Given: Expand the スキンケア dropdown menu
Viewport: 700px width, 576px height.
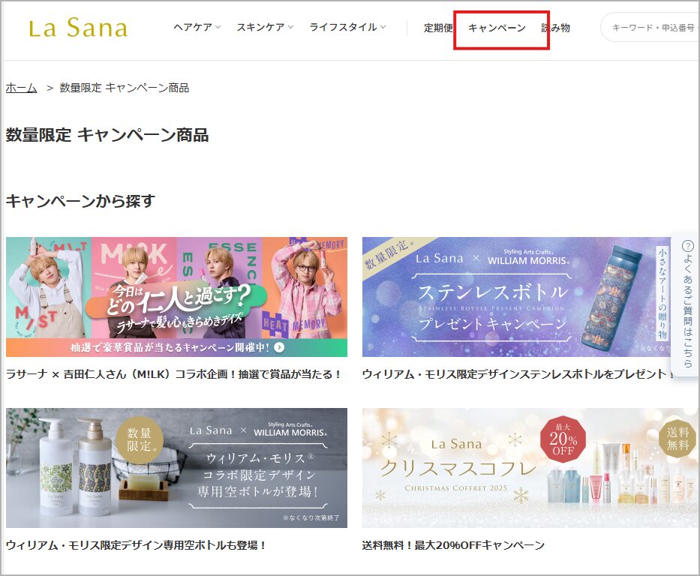Looking at the screenshot, I should pyautogui.click(x=265, y=27).
